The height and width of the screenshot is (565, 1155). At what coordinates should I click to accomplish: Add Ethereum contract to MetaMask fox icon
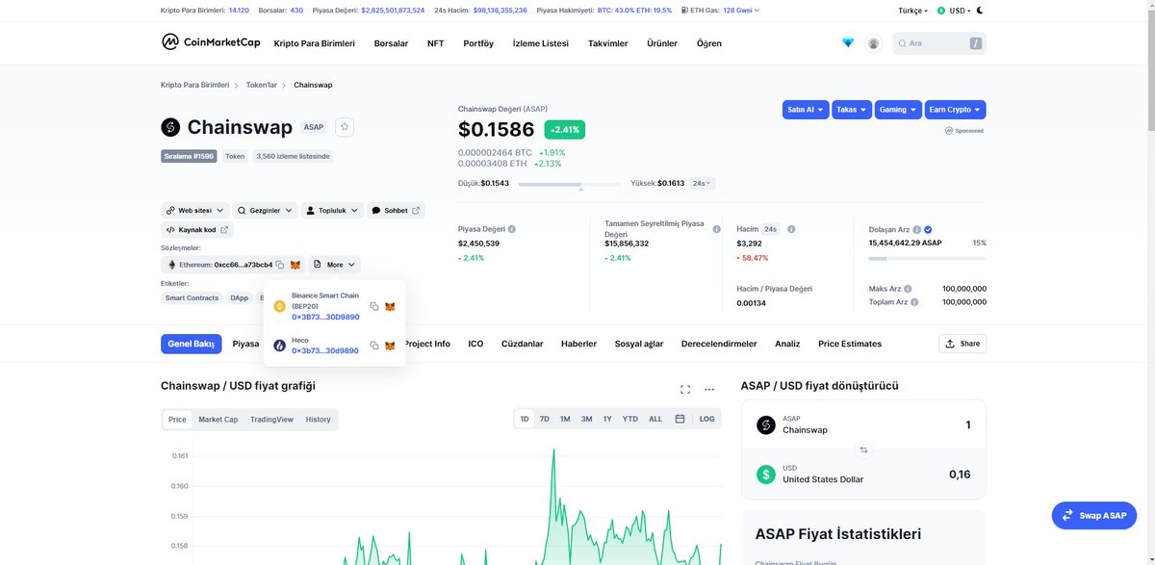(x=295, y=265)
